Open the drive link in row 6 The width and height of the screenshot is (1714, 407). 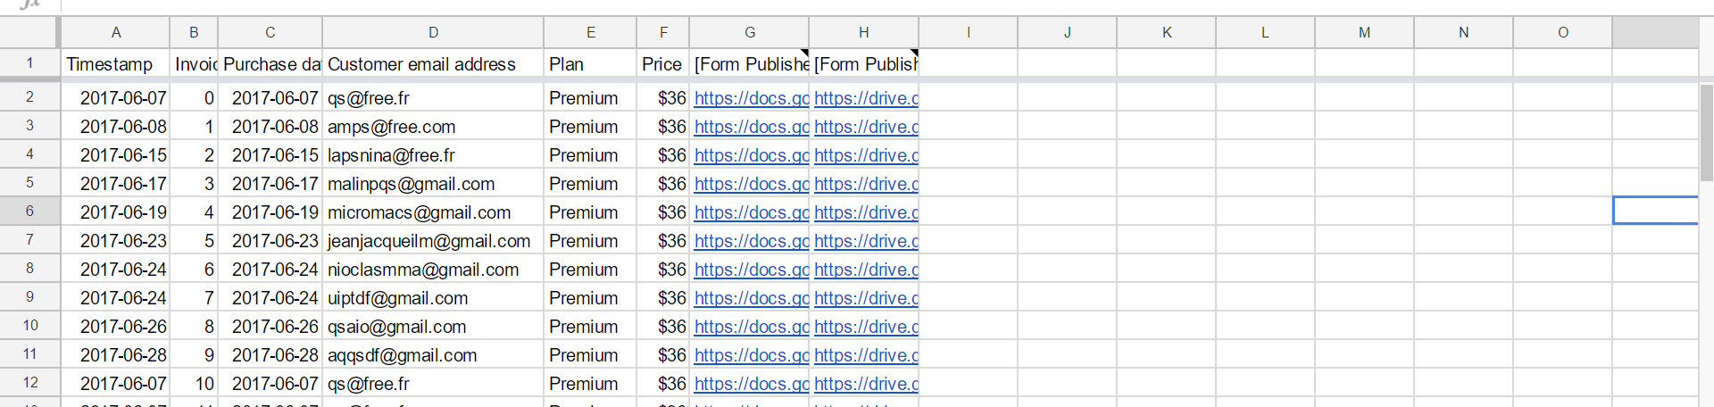866,212
